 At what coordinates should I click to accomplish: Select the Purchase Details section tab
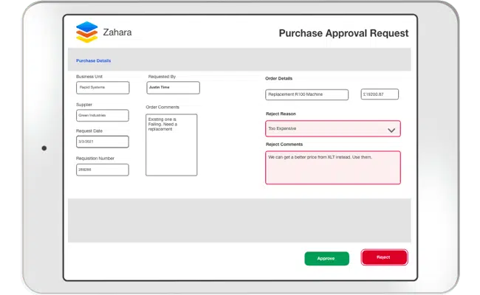(93, 60)
